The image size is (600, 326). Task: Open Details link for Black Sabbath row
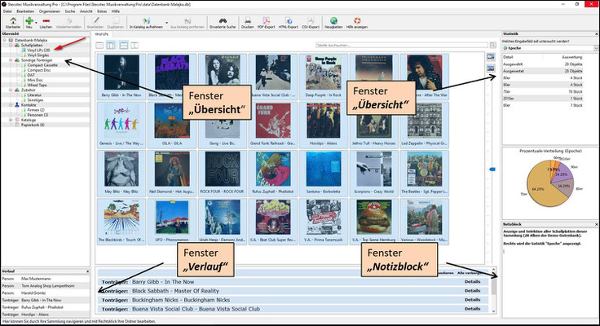click(472, 291)
